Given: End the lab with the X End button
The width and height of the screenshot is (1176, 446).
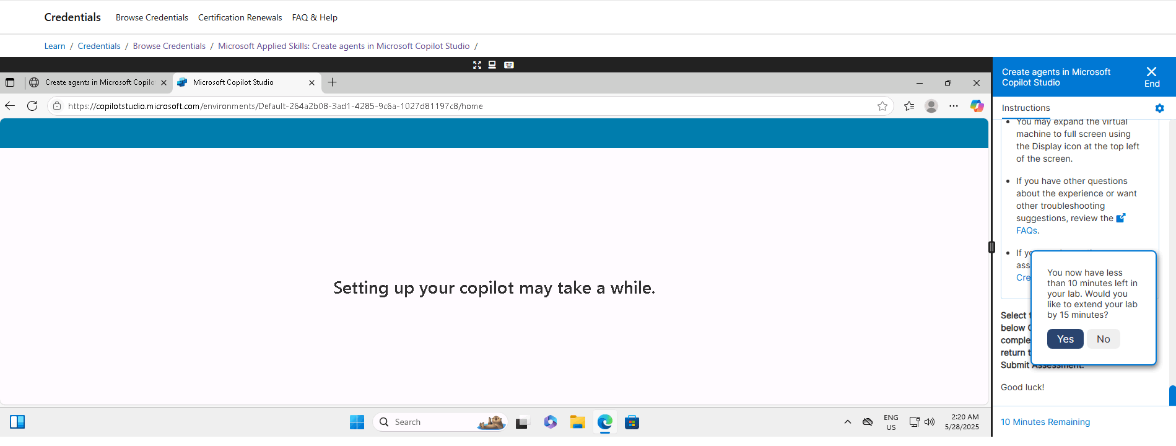Looking at the screenshot, I should tap(1152, 77).
